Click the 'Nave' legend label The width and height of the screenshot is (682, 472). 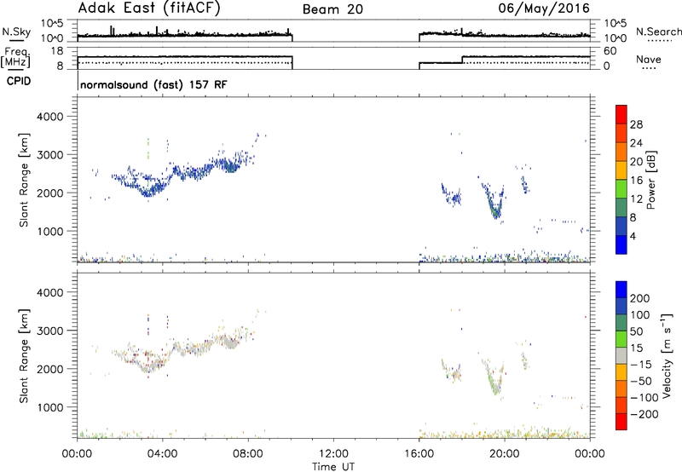click(649, 59)
